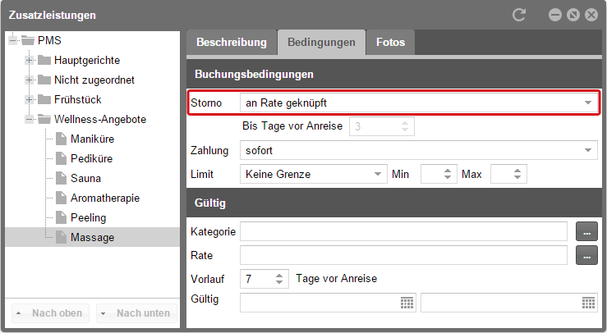Image resolution: width=607 pixels, height=333 pixels.
Task: Open the Zahlung dropdown showing sofort
Action: click(418, 150)
